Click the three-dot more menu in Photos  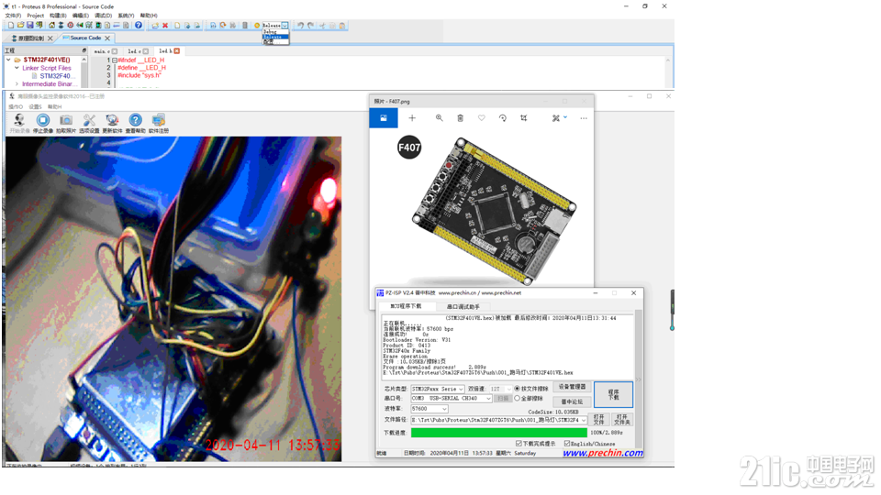pos(584,118)
